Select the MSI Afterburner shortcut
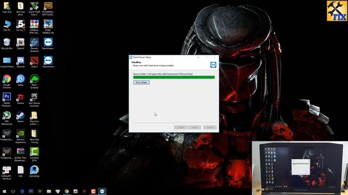The width and height of the screenshot is (348, 195). coord(7,118)
